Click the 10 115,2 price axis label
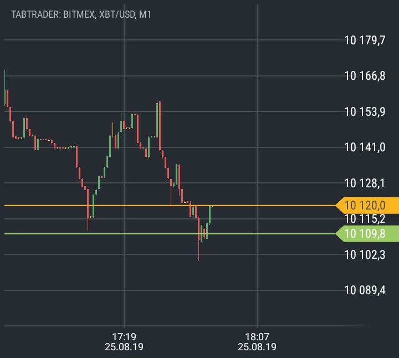This screenshot has height=358, width=399. tap(365, 219)
